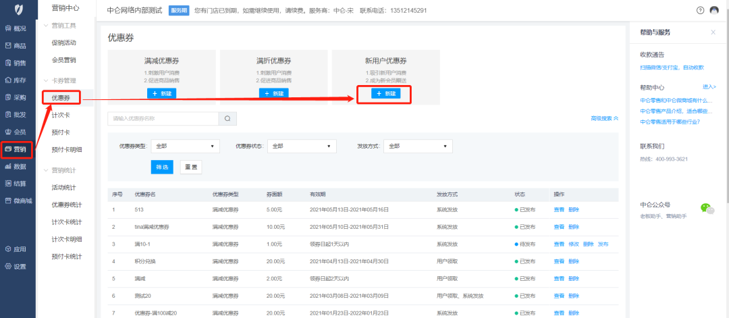
Task: Click the WeChat icon under 中仑公众号
Action: pyautogui.click(x=707, y=209)
